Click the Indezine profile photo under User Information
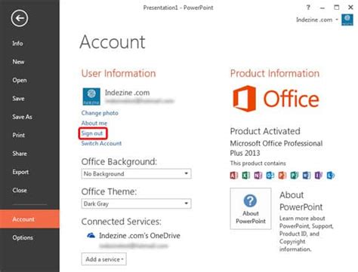Screen dimensions: 358x272 91,96
